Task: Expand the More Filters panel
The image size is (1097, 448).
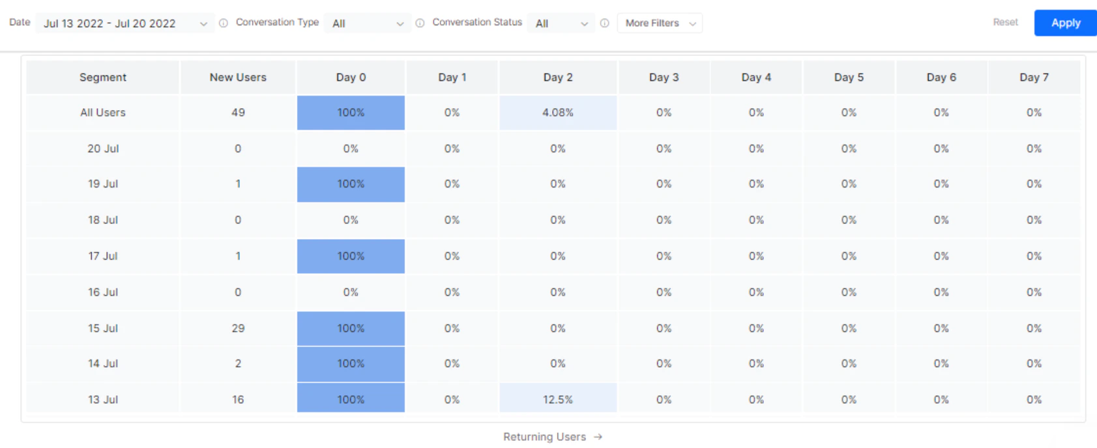Action: [x=660, y=23]
